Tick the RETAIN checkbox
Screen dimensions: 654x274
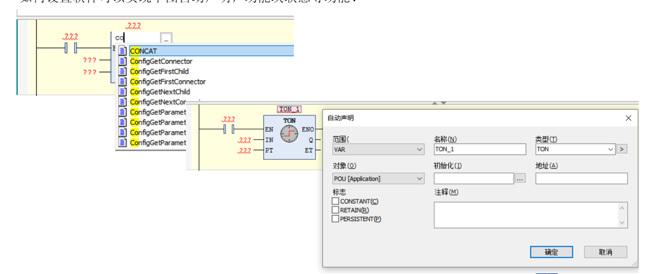point(335,210)
